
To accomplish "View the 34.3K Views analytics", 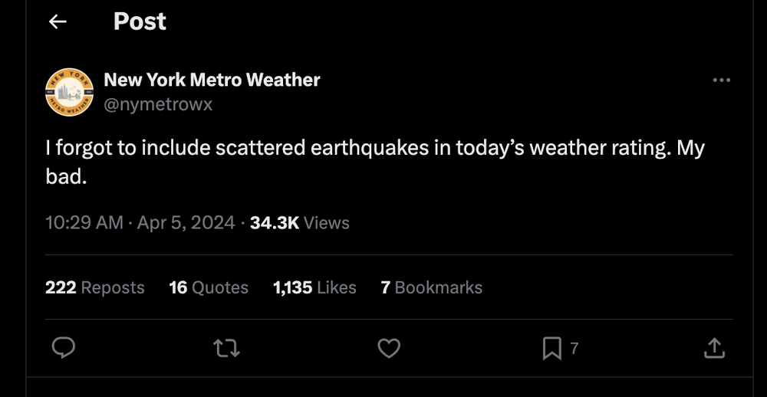I will coord(299,223).
